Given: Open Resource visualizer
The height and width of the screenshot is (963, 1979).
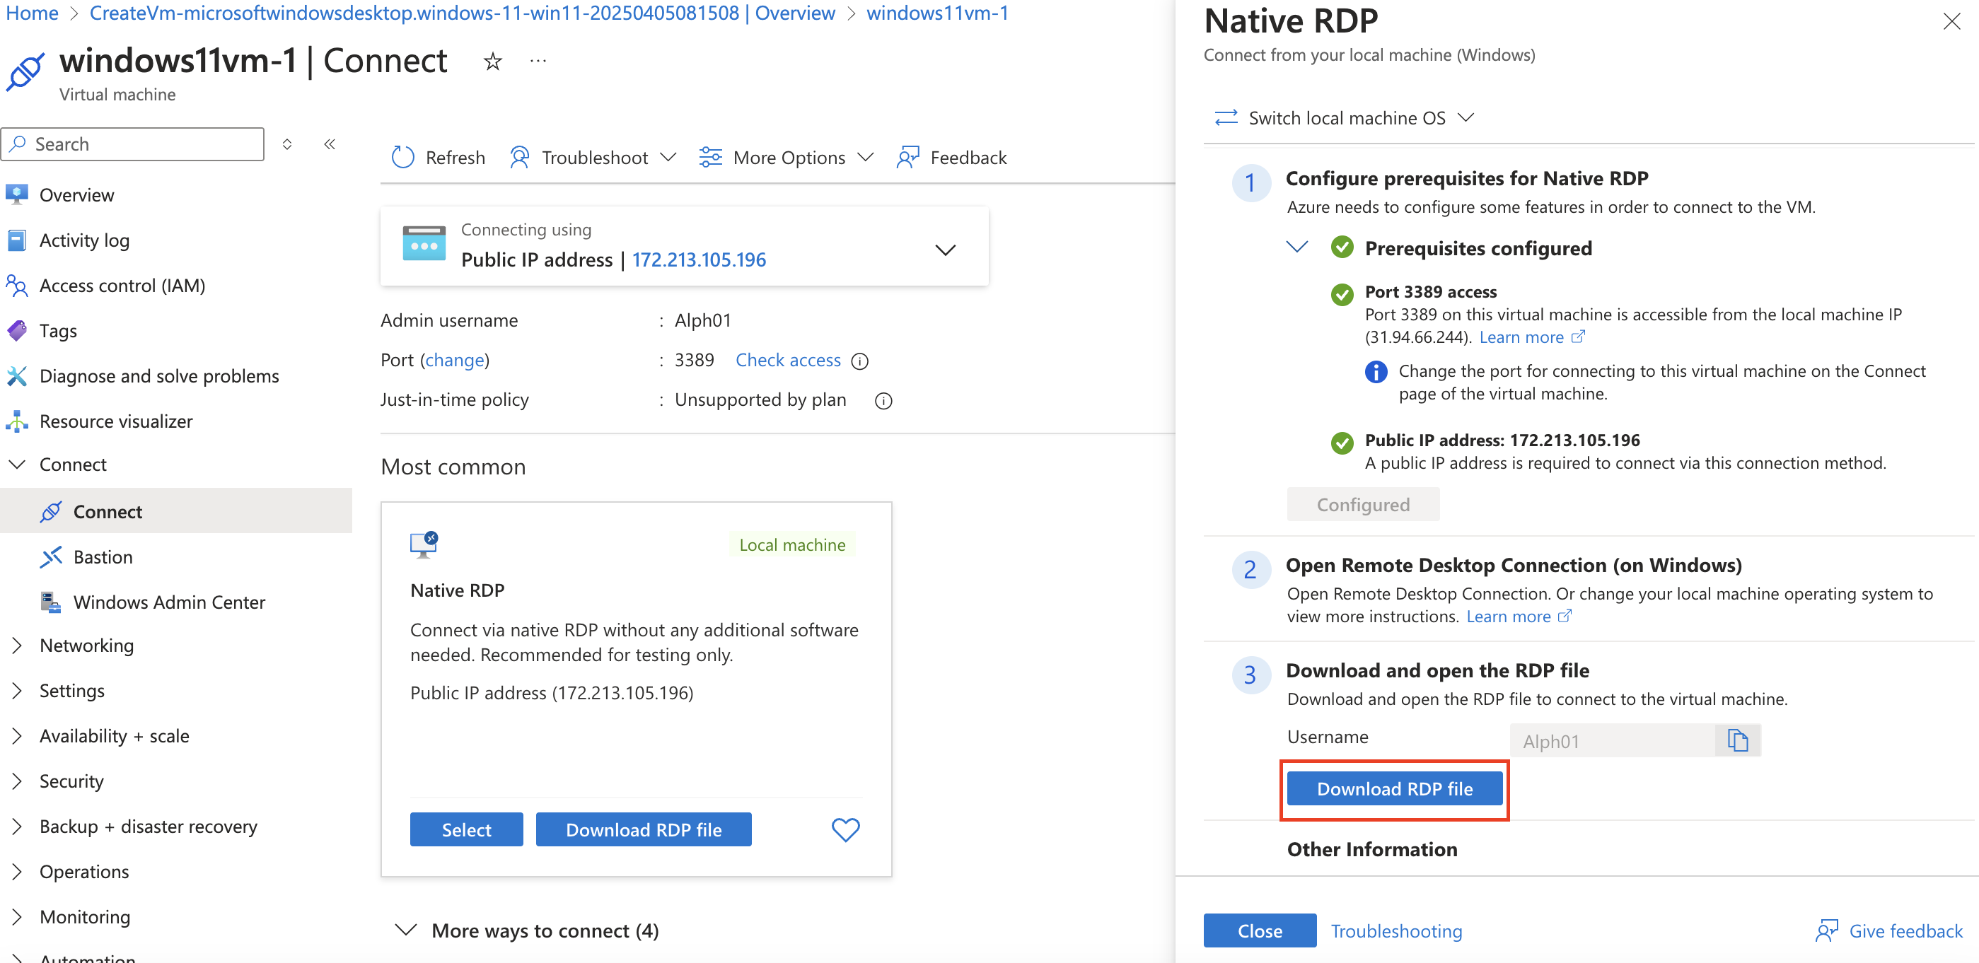Looking at the screenshot, I should tap(116, 421).
